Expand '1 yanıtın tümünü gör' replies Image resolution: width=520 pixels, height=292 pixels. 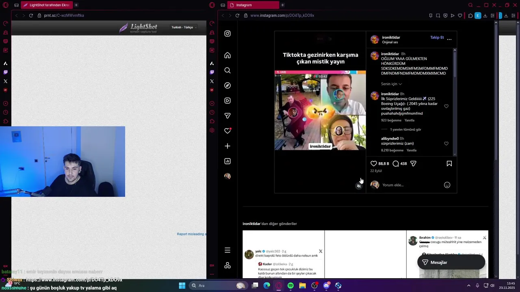tap(405, 130)
